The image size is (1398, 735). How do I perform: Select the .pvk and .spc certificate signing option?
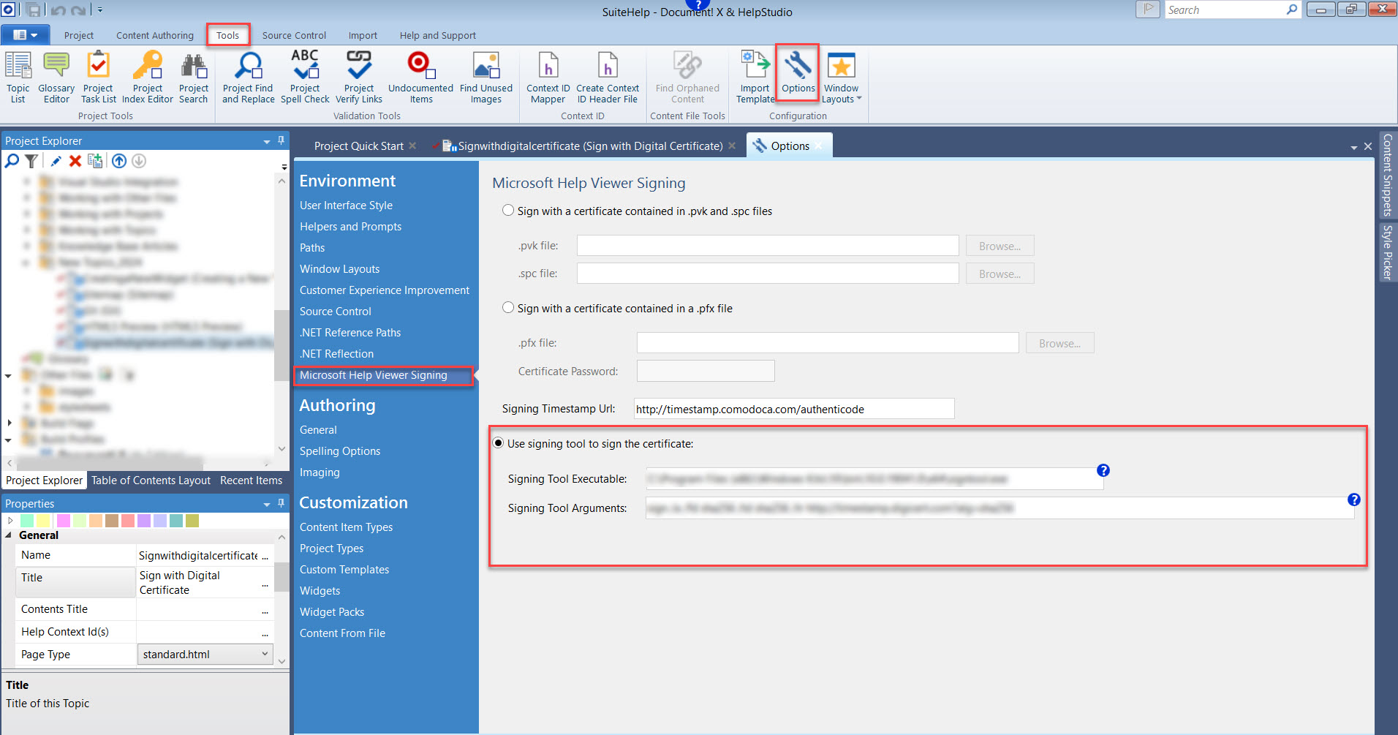click(507, 210)
